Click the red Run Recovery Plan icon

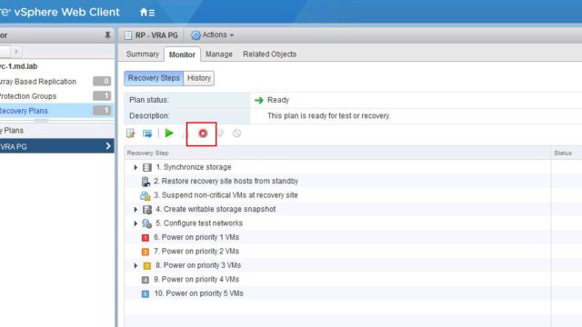(x=203, y=134)
